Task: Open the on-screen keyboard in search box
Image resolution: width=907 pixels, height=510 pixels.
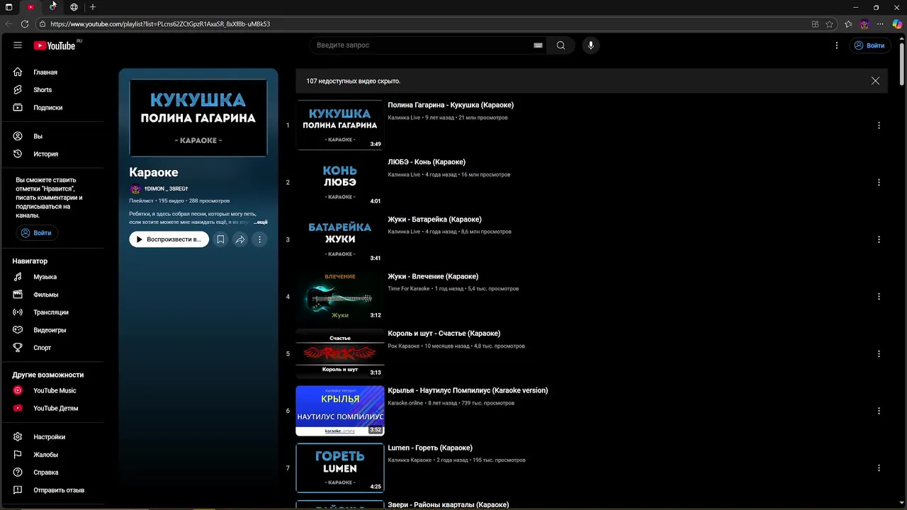Action: coord(538,45)
